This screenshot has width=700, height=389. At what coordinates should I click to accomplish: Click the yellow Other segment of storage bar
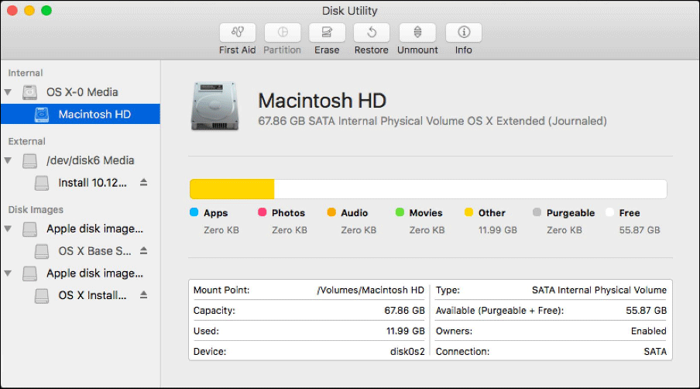click(232, 189)
